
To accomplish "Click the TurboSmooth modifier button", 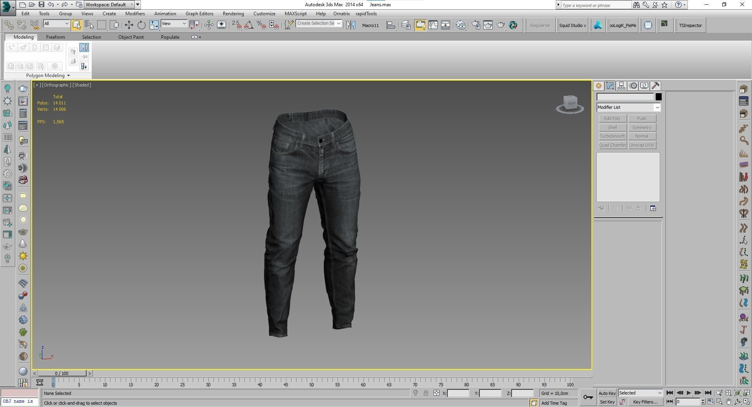I will (613, 136).
